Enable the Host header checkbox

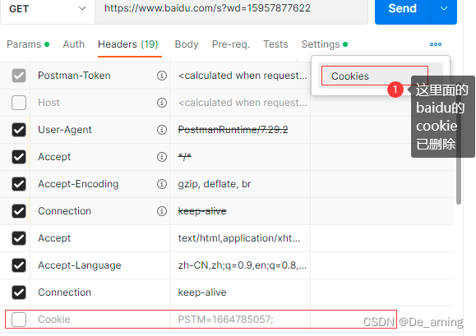[x=19, y=103]
